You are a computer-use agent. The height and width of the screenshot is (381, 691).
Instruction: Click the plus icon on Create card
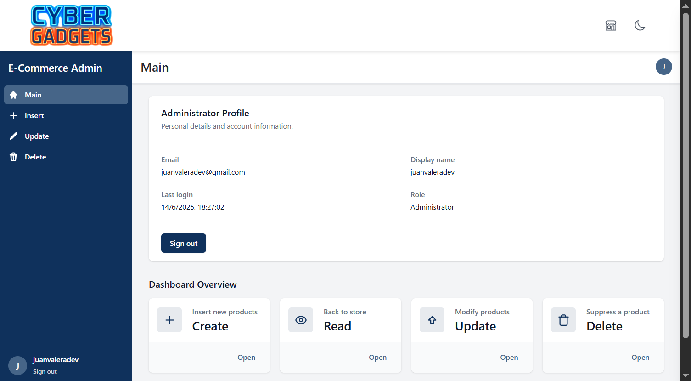[x=169, y=320]
